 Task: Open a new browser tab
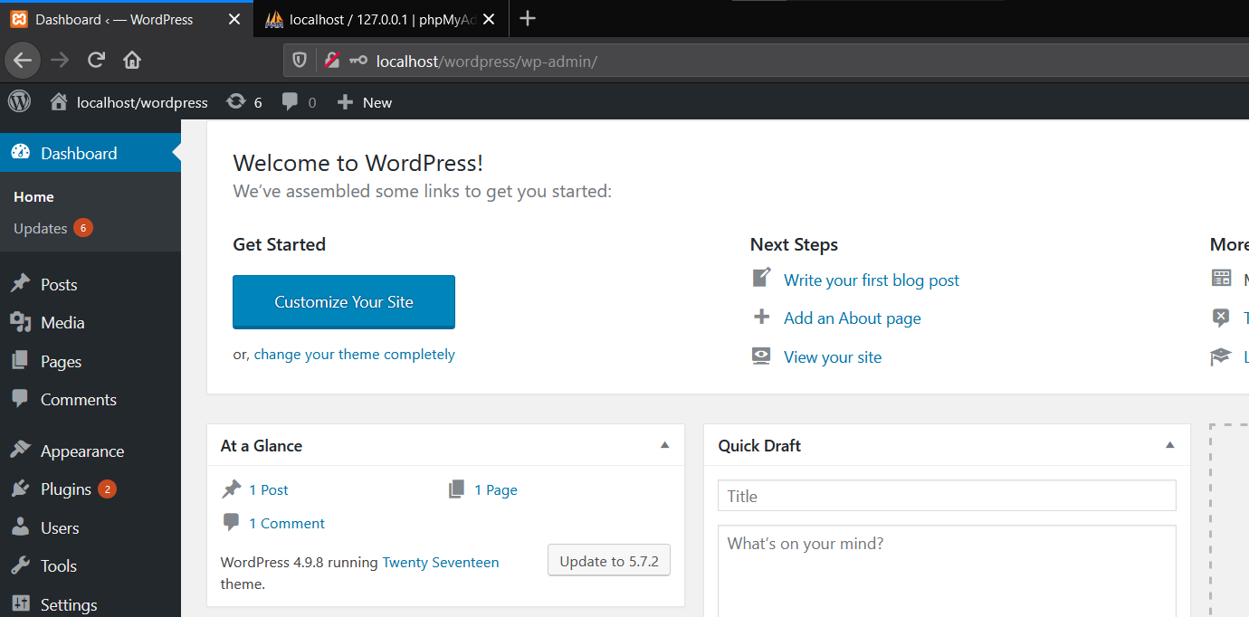[x=529, y=18]
